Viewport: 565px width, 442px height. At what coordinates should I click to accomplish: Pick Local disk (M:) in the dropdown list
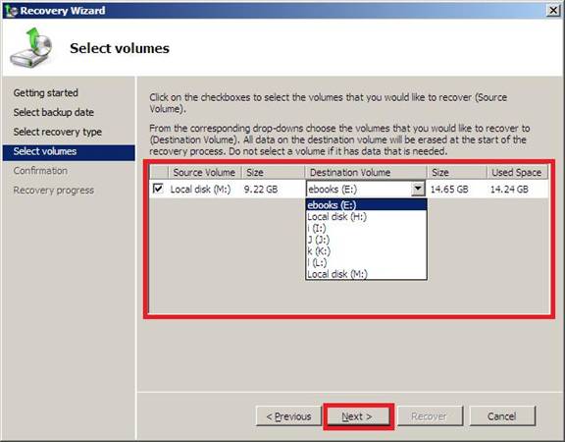coord(366,274)
